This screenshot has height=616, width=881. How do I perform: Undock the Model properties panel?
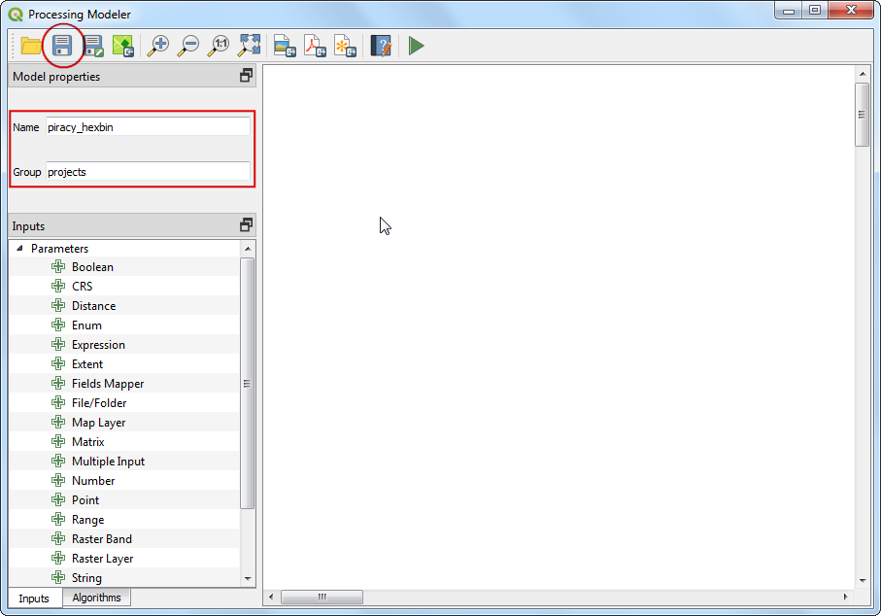coord(246,76)
